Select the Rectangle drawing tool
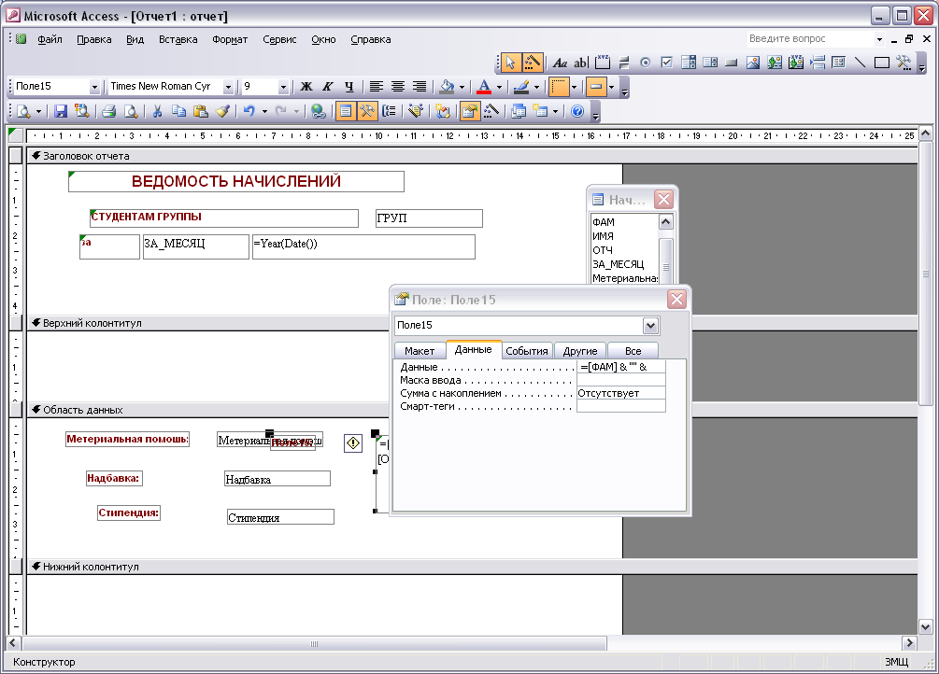The height and width of the screenshot is (674, 939). click(x=881, y=63)
